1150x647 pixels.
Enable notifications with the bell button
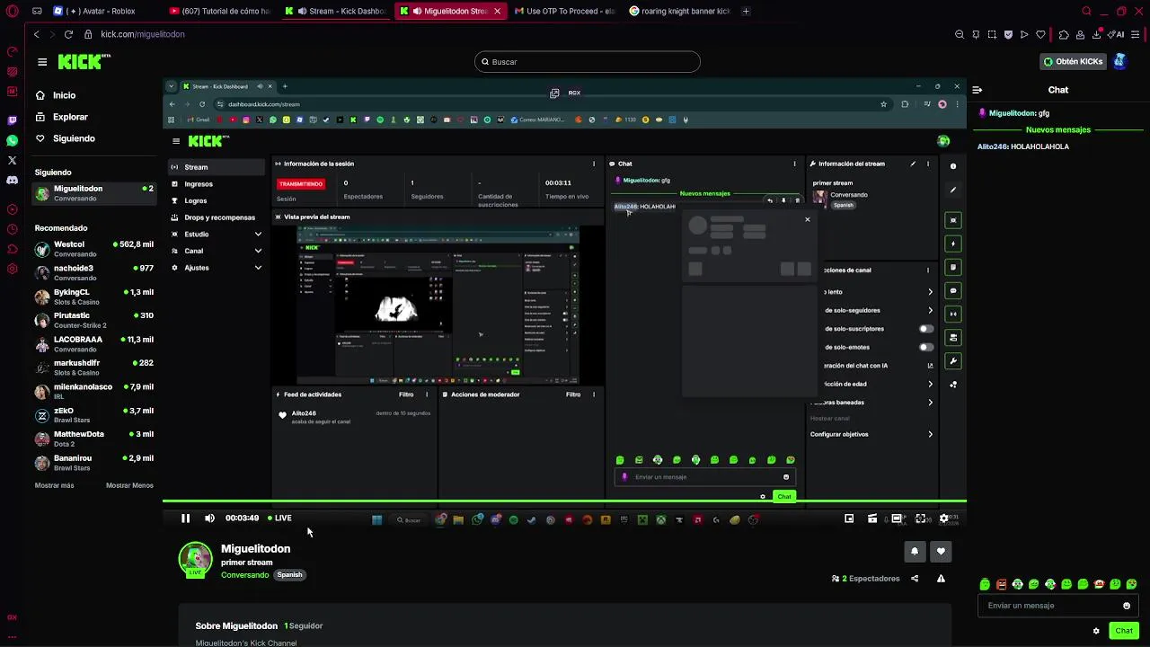915,552
